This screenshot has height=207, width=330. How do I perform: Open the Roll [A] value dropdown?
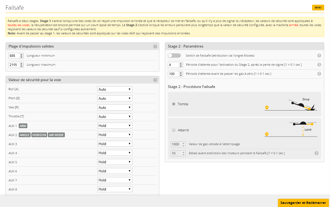[115, 89]
